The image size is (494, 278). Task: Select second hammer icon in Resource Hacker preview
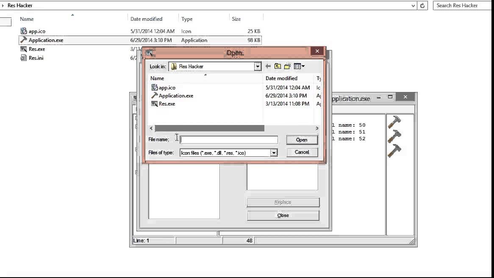pyautogui.click(x=394, y=136)
